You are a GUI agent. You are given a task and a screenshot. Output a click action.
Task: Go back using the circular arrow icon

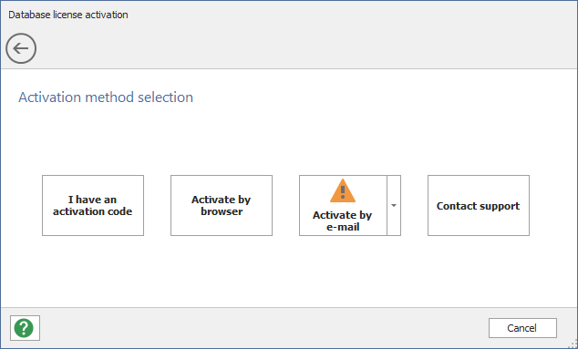[21, 48]
